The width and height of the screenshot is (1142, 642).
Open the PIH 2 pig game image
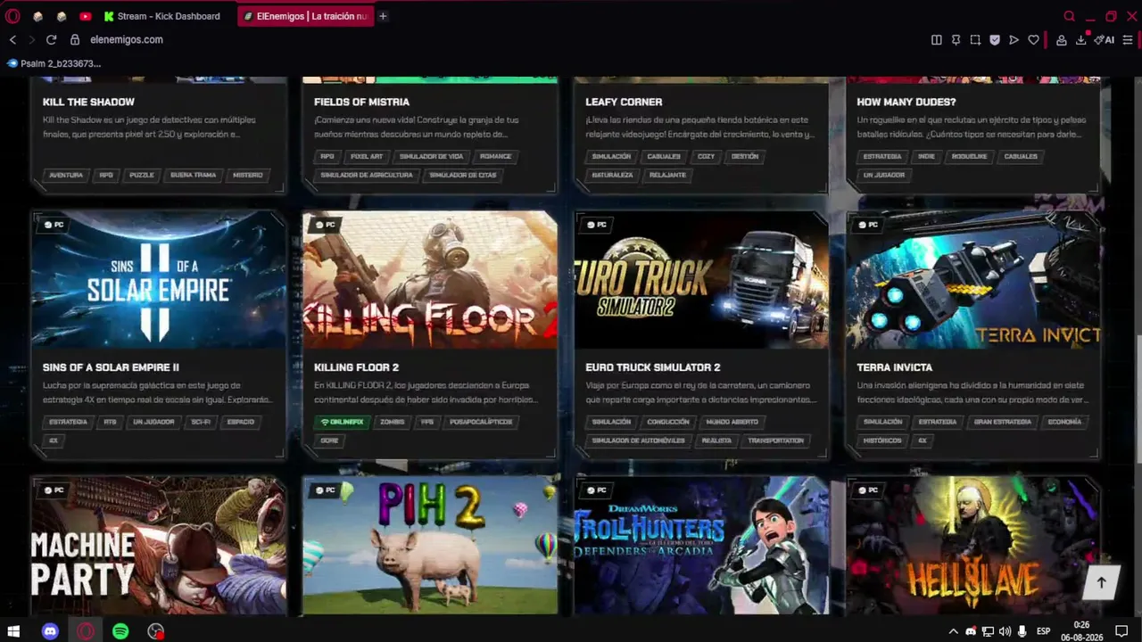(430, 546)
